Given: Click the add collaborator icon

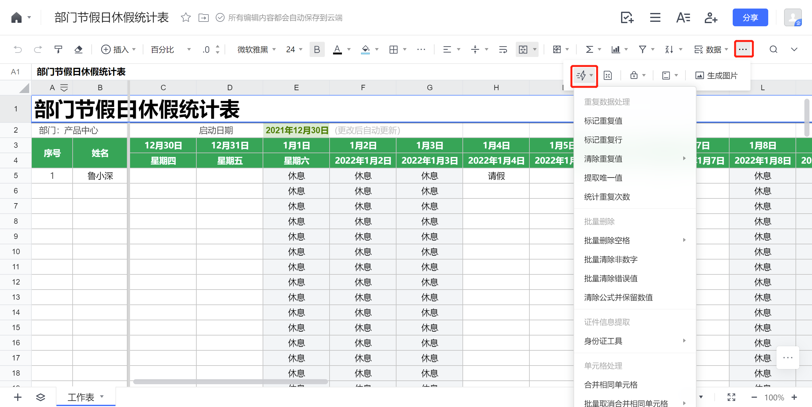Looking at the screenshot, I should tap(711, 17).
